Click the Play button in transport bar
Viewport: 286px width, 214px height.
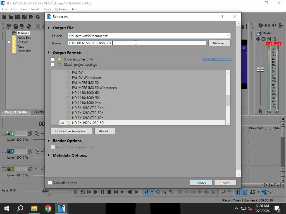[96, 192]
